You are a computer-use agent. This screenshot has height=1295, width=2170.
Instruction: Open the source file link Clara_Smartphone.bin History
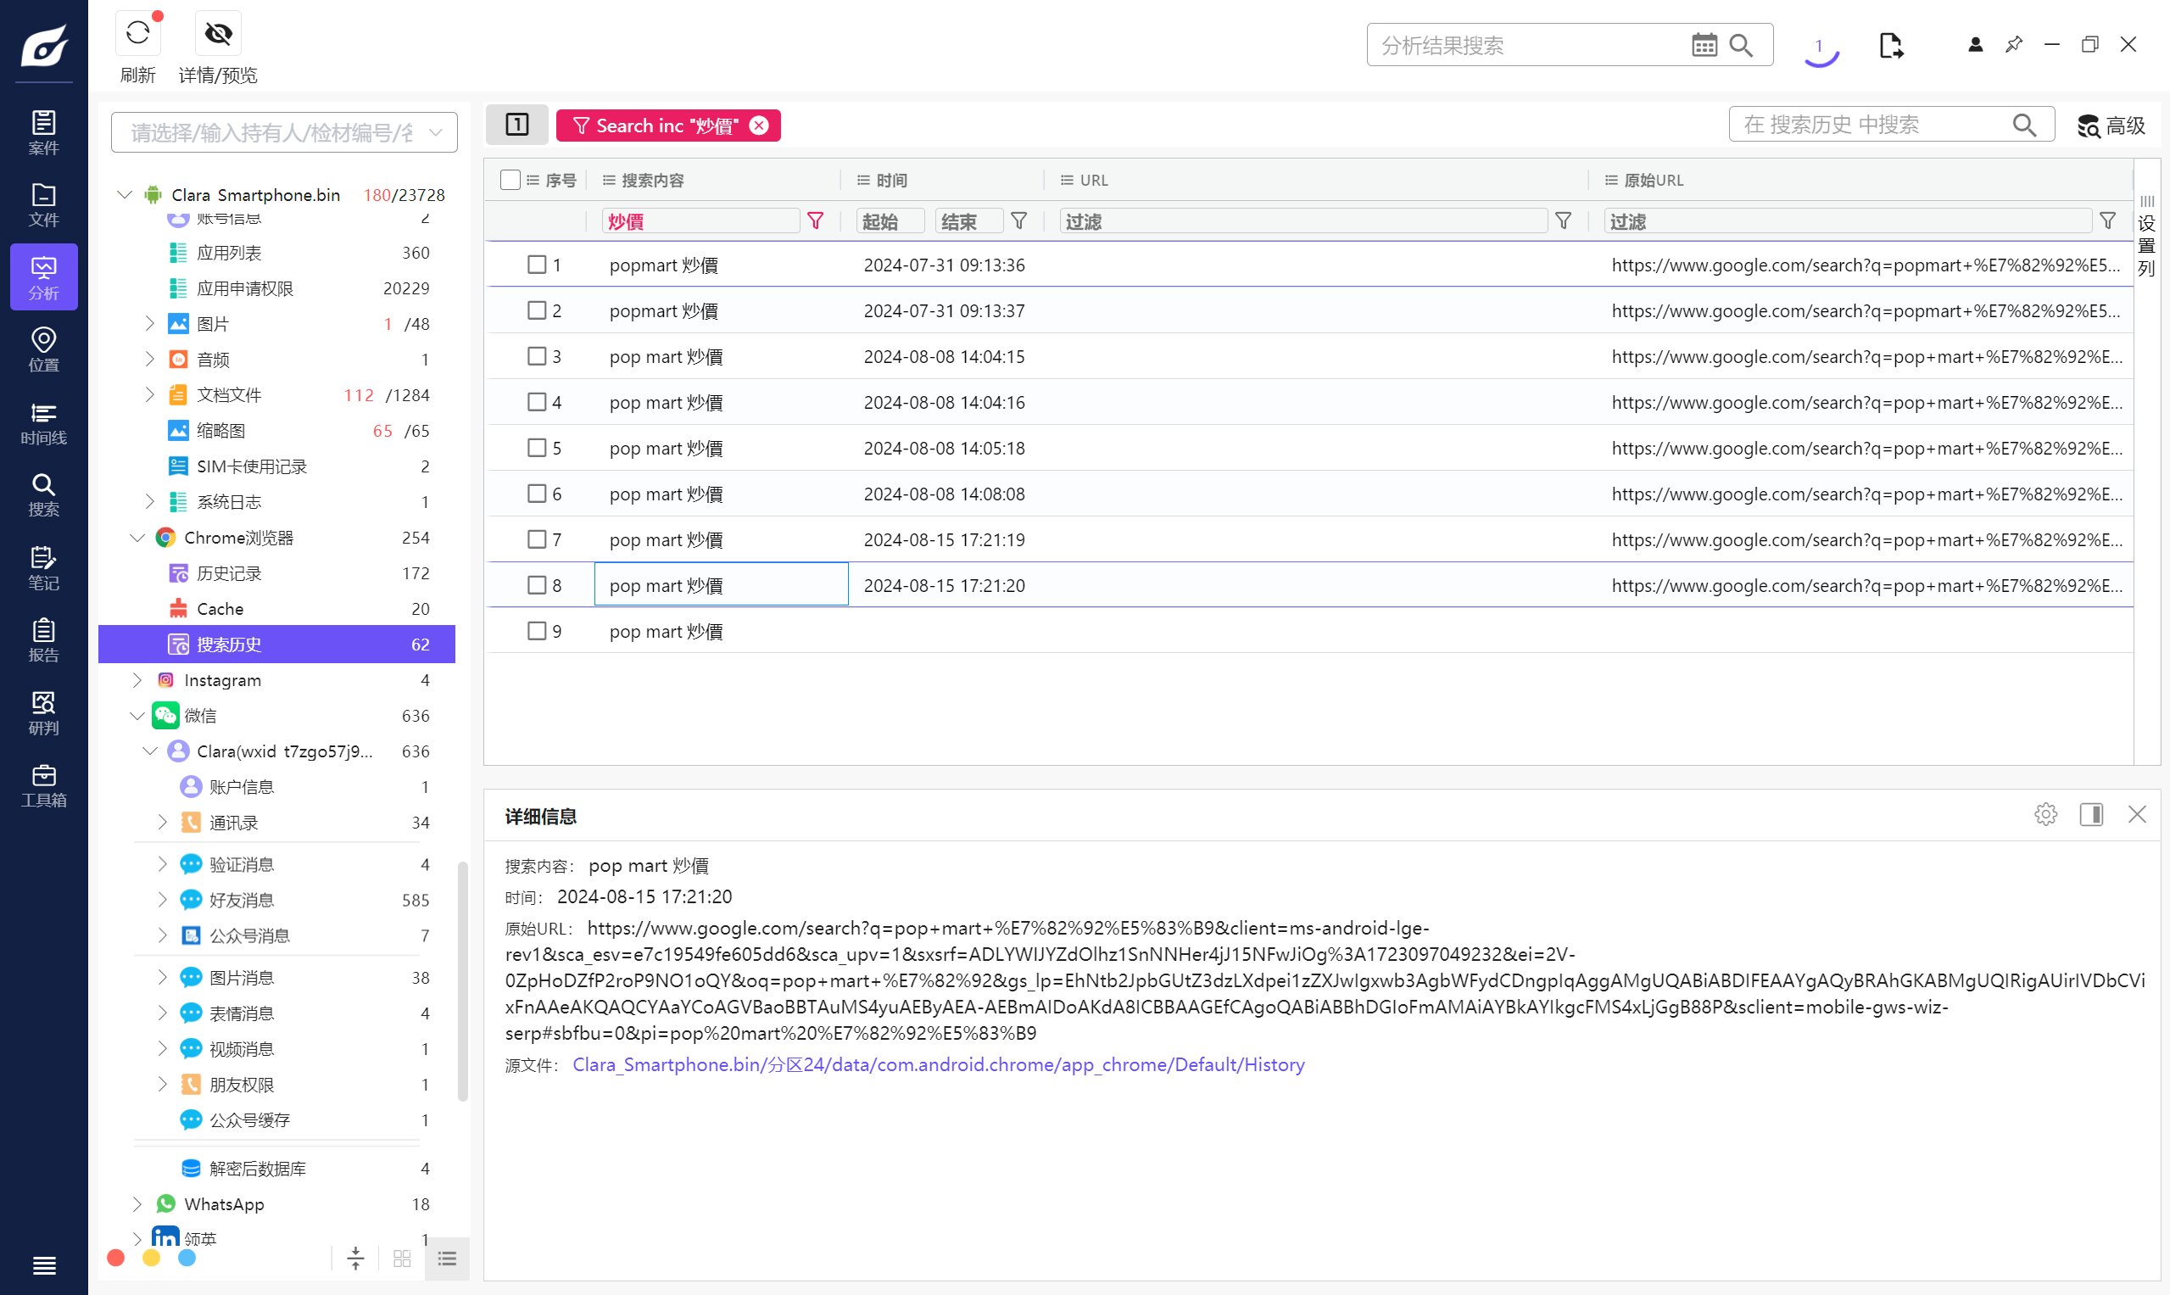pos(938,1064)
